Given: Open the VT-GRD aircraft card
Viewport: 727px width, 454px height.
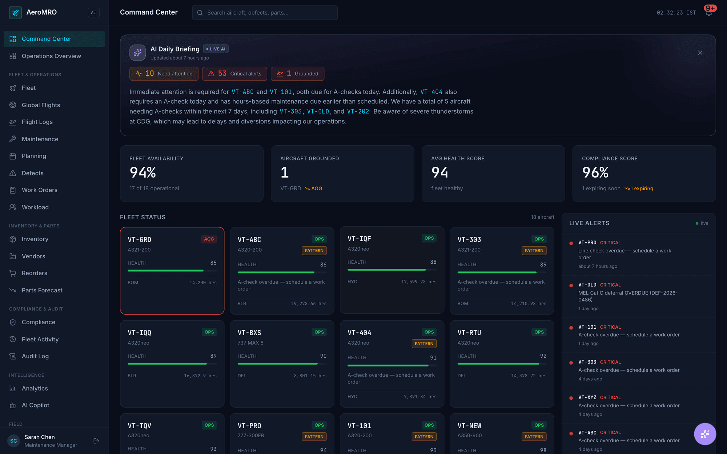Looking at the screenshot, I should [x=172, y=271].
